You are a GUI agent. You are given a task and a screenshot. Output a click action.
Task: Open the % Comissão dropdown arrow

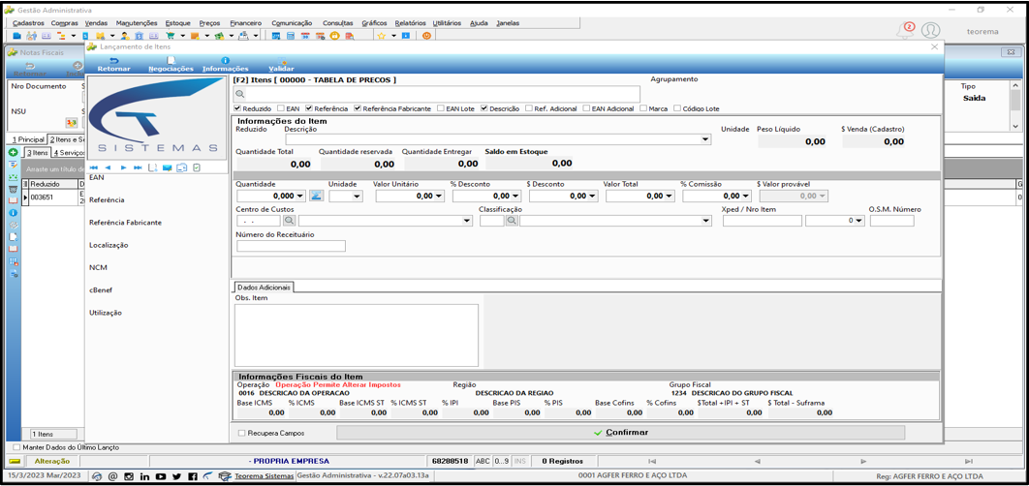tap(745, 196)
